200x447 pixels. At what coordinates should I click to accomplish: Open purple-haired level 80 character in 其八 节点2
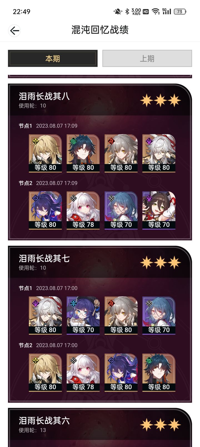coord(45,210)
